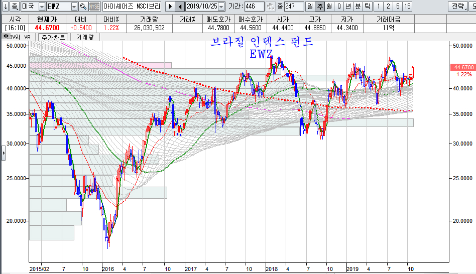Select the yearly (년) period button
The height and width of the screenshot is (274, 476).
pyautogui.click(x=348, y=7)
